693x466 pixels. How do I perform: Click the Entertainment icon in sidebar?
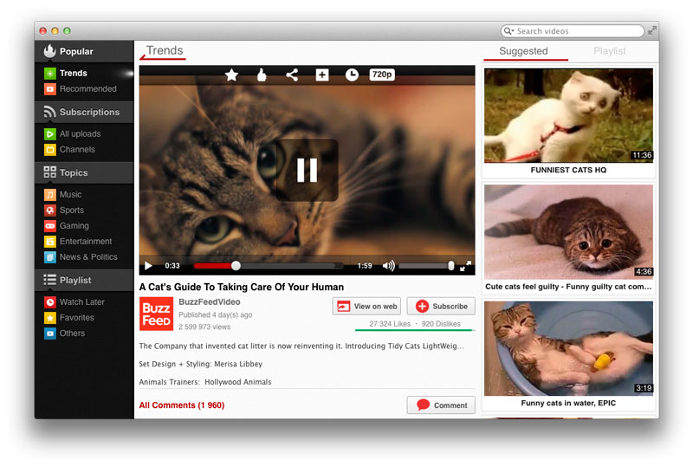pyautogui.click(x=50, y=242)
